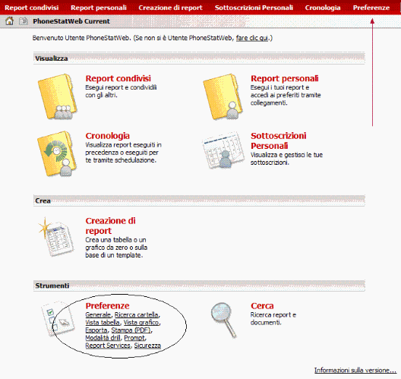Open Report personali in top menu
This screenshot has width=401, height=379.
[99, 8]
